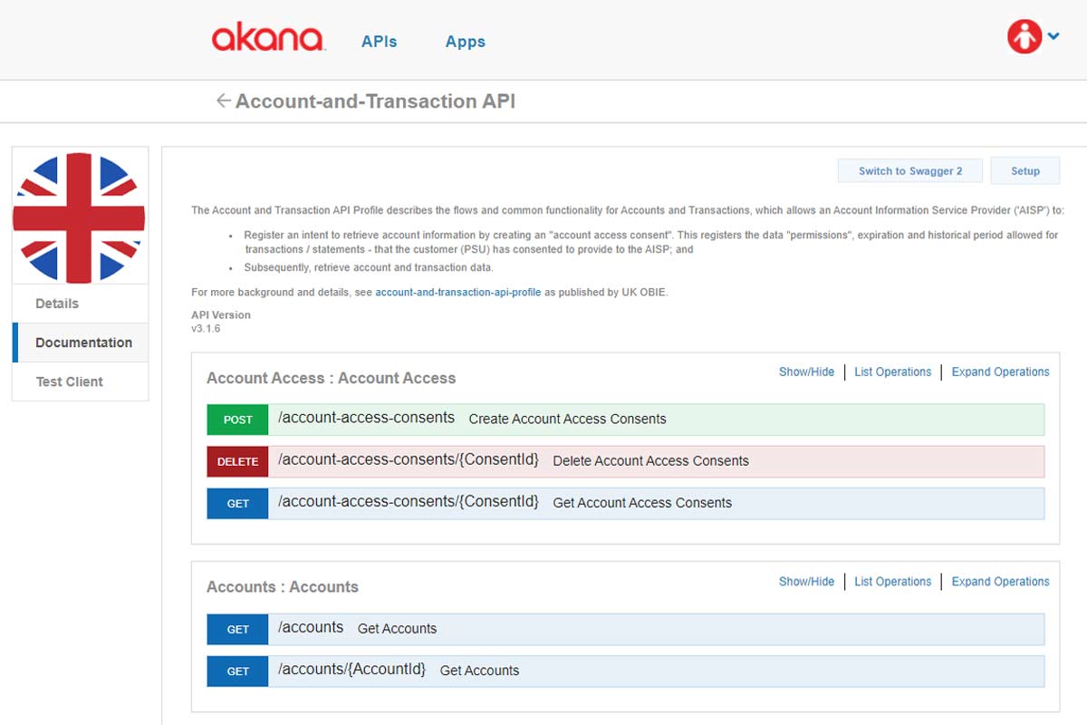Click the Switch to Swagger 2 button
Viewport: 1087px width, 725px height.
910,170
